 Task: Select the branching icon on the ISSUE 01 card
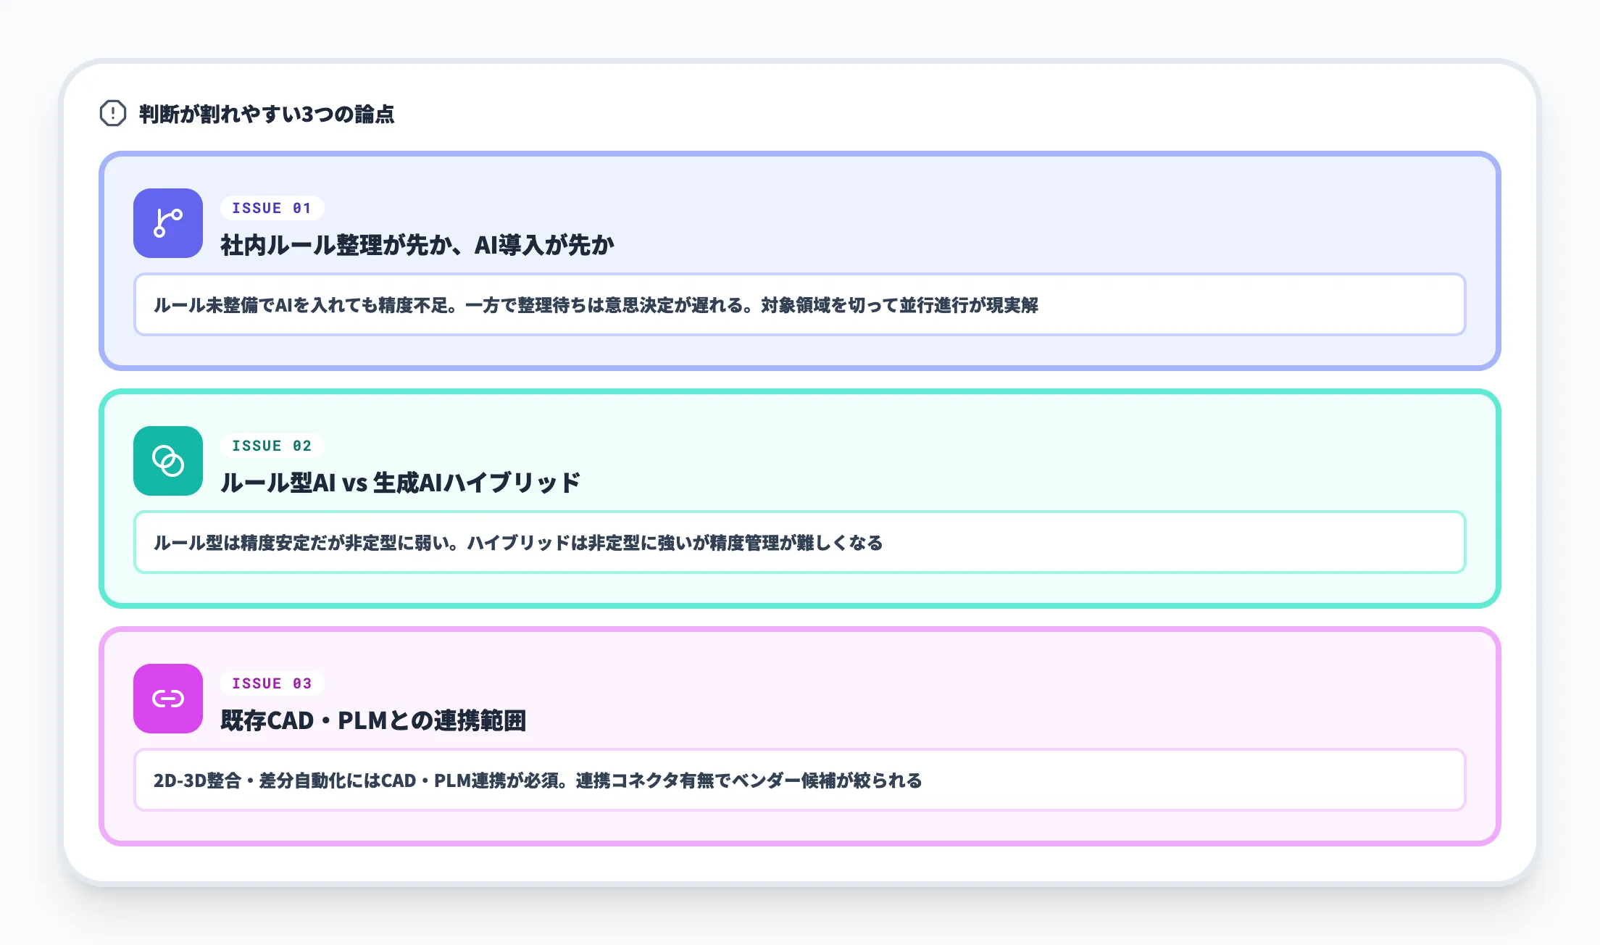coord(167,224)
